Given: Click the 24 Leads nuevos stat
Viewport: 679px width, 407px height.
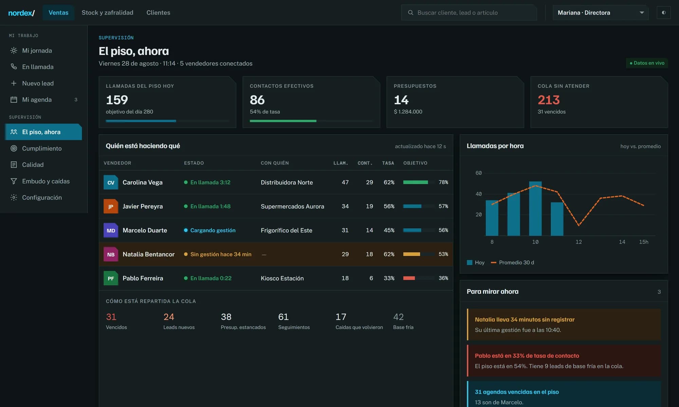Looking at the screenshot, I should point(179,321).
